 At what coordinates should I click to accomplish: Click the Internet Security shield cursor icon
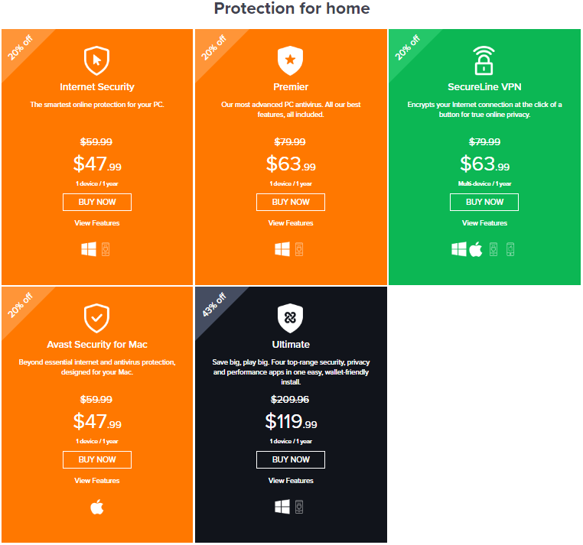[x=96, y=60]
